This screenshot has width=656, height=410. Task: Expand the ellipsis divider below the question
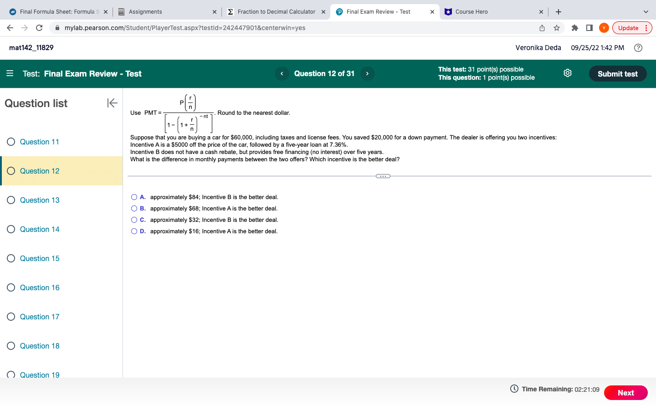383,176
